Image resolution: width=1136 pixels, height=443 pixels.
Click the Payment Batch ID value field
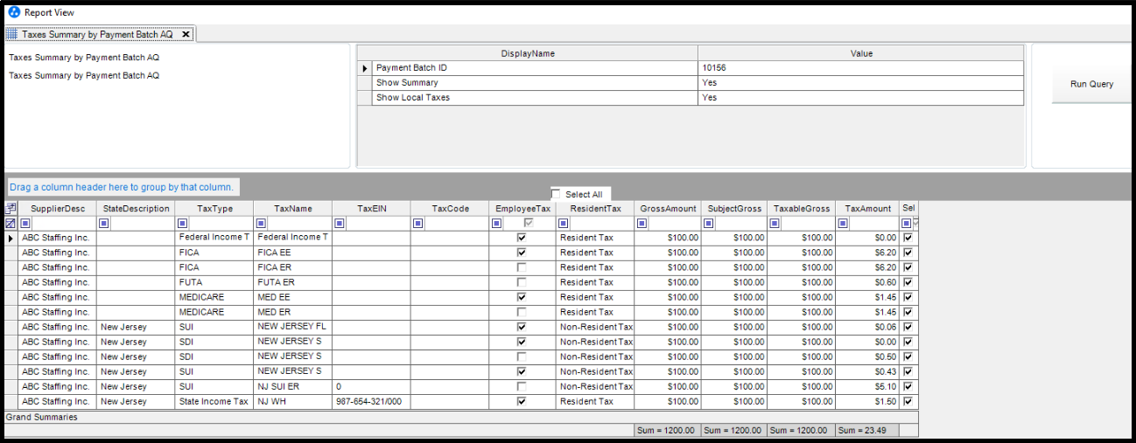pyautogui.click(x=859, y=67)
